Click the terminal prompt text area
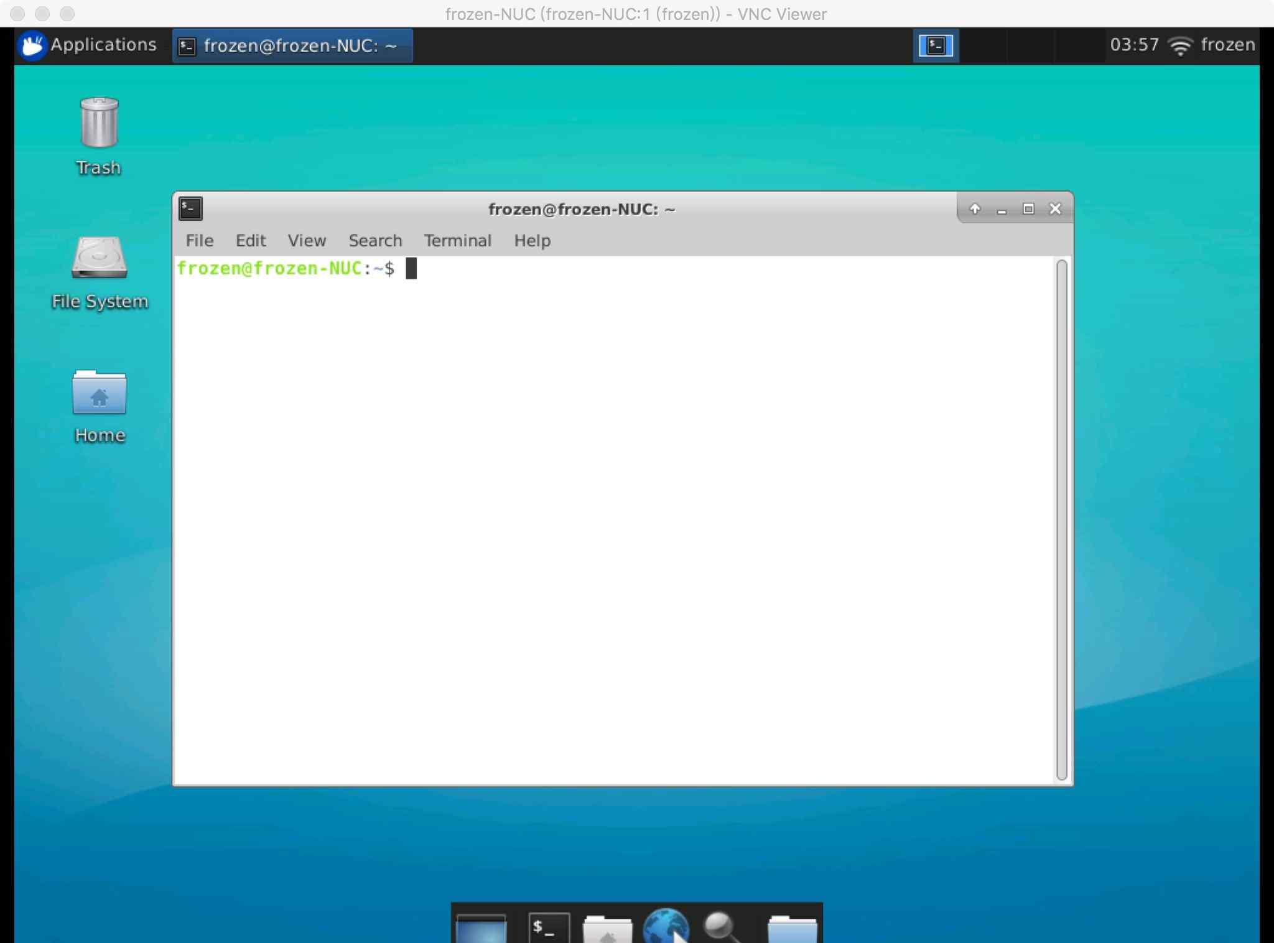The width and height of the screenshot is (1274, 943). [x=615, y=520]
